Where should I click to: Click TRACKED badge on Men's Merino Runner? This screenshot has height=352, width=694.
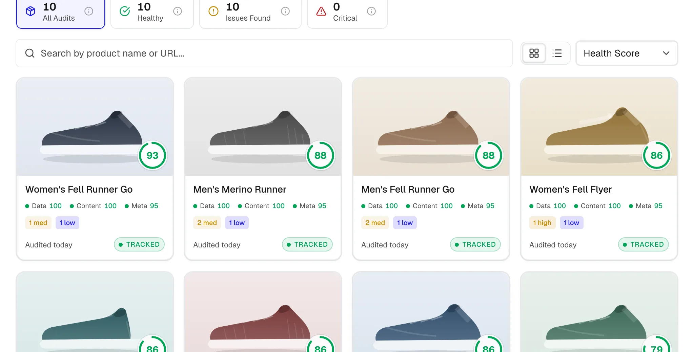point(307,244)
